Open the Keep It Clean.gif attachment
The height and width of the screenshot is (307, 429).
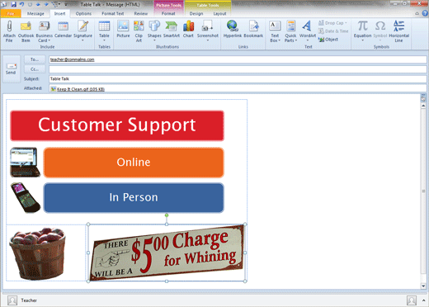[x=78, y=89]
